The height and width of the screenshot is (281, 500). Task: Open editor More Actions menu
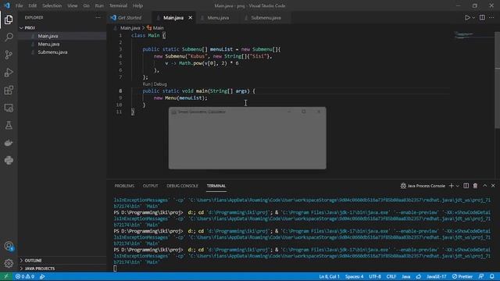491,18
